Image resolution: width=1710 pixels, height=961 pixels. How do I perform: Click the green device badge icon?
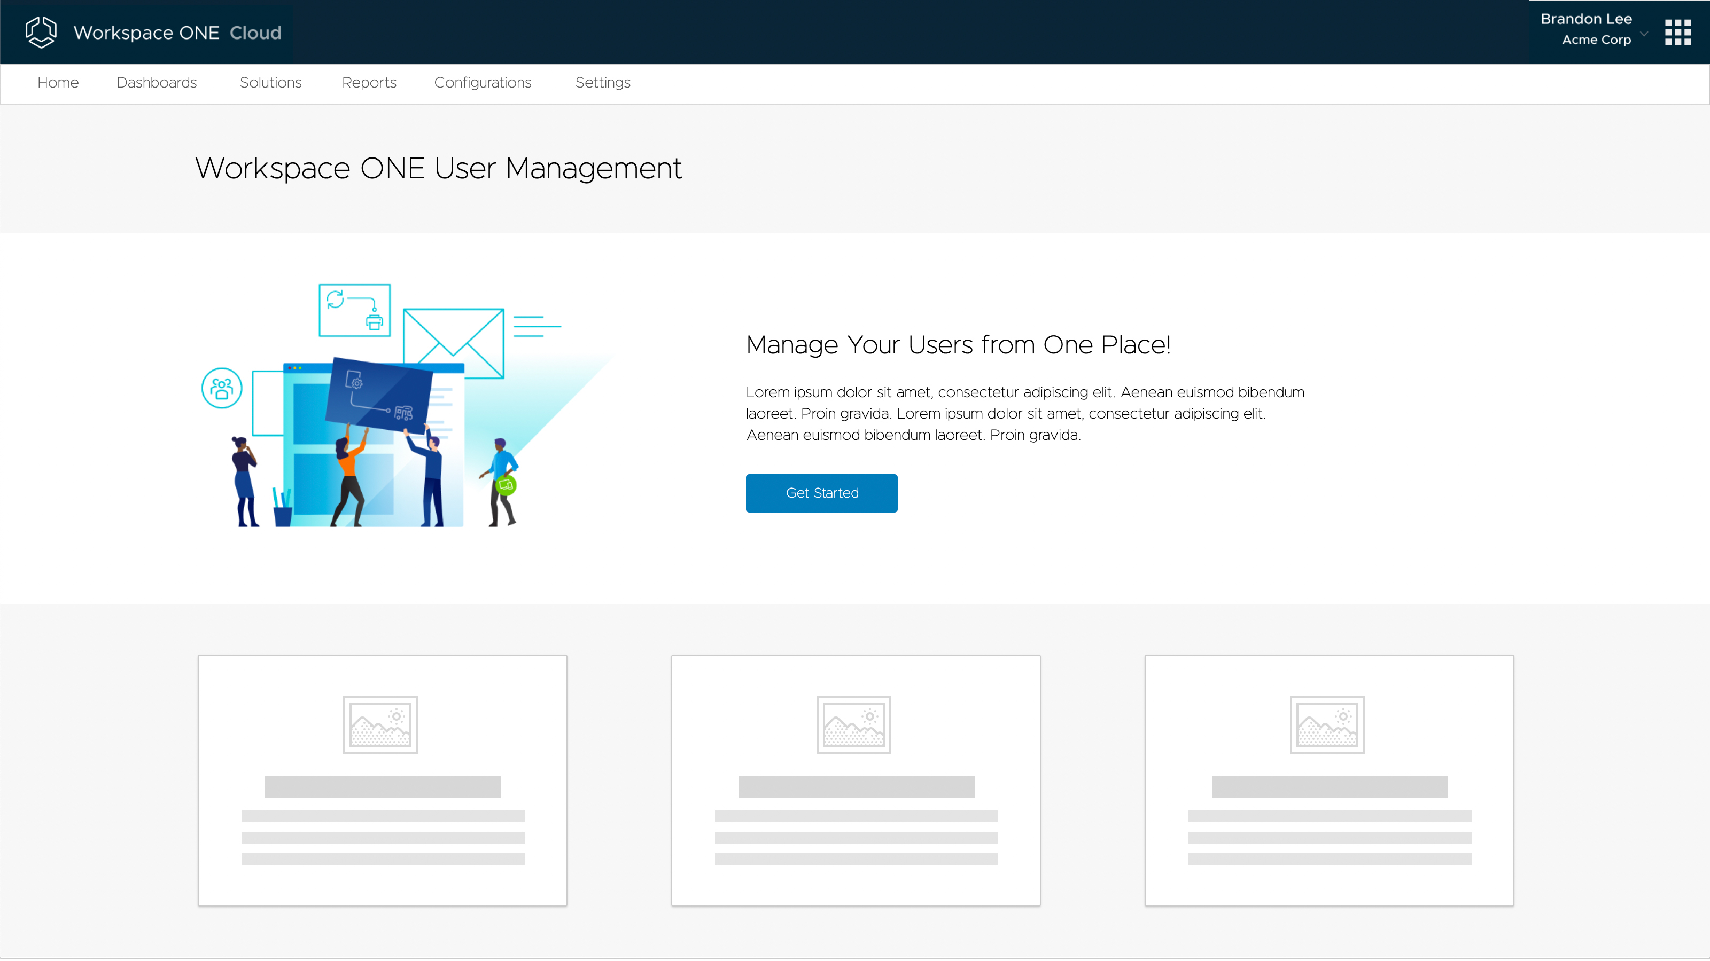click(506, 485)
